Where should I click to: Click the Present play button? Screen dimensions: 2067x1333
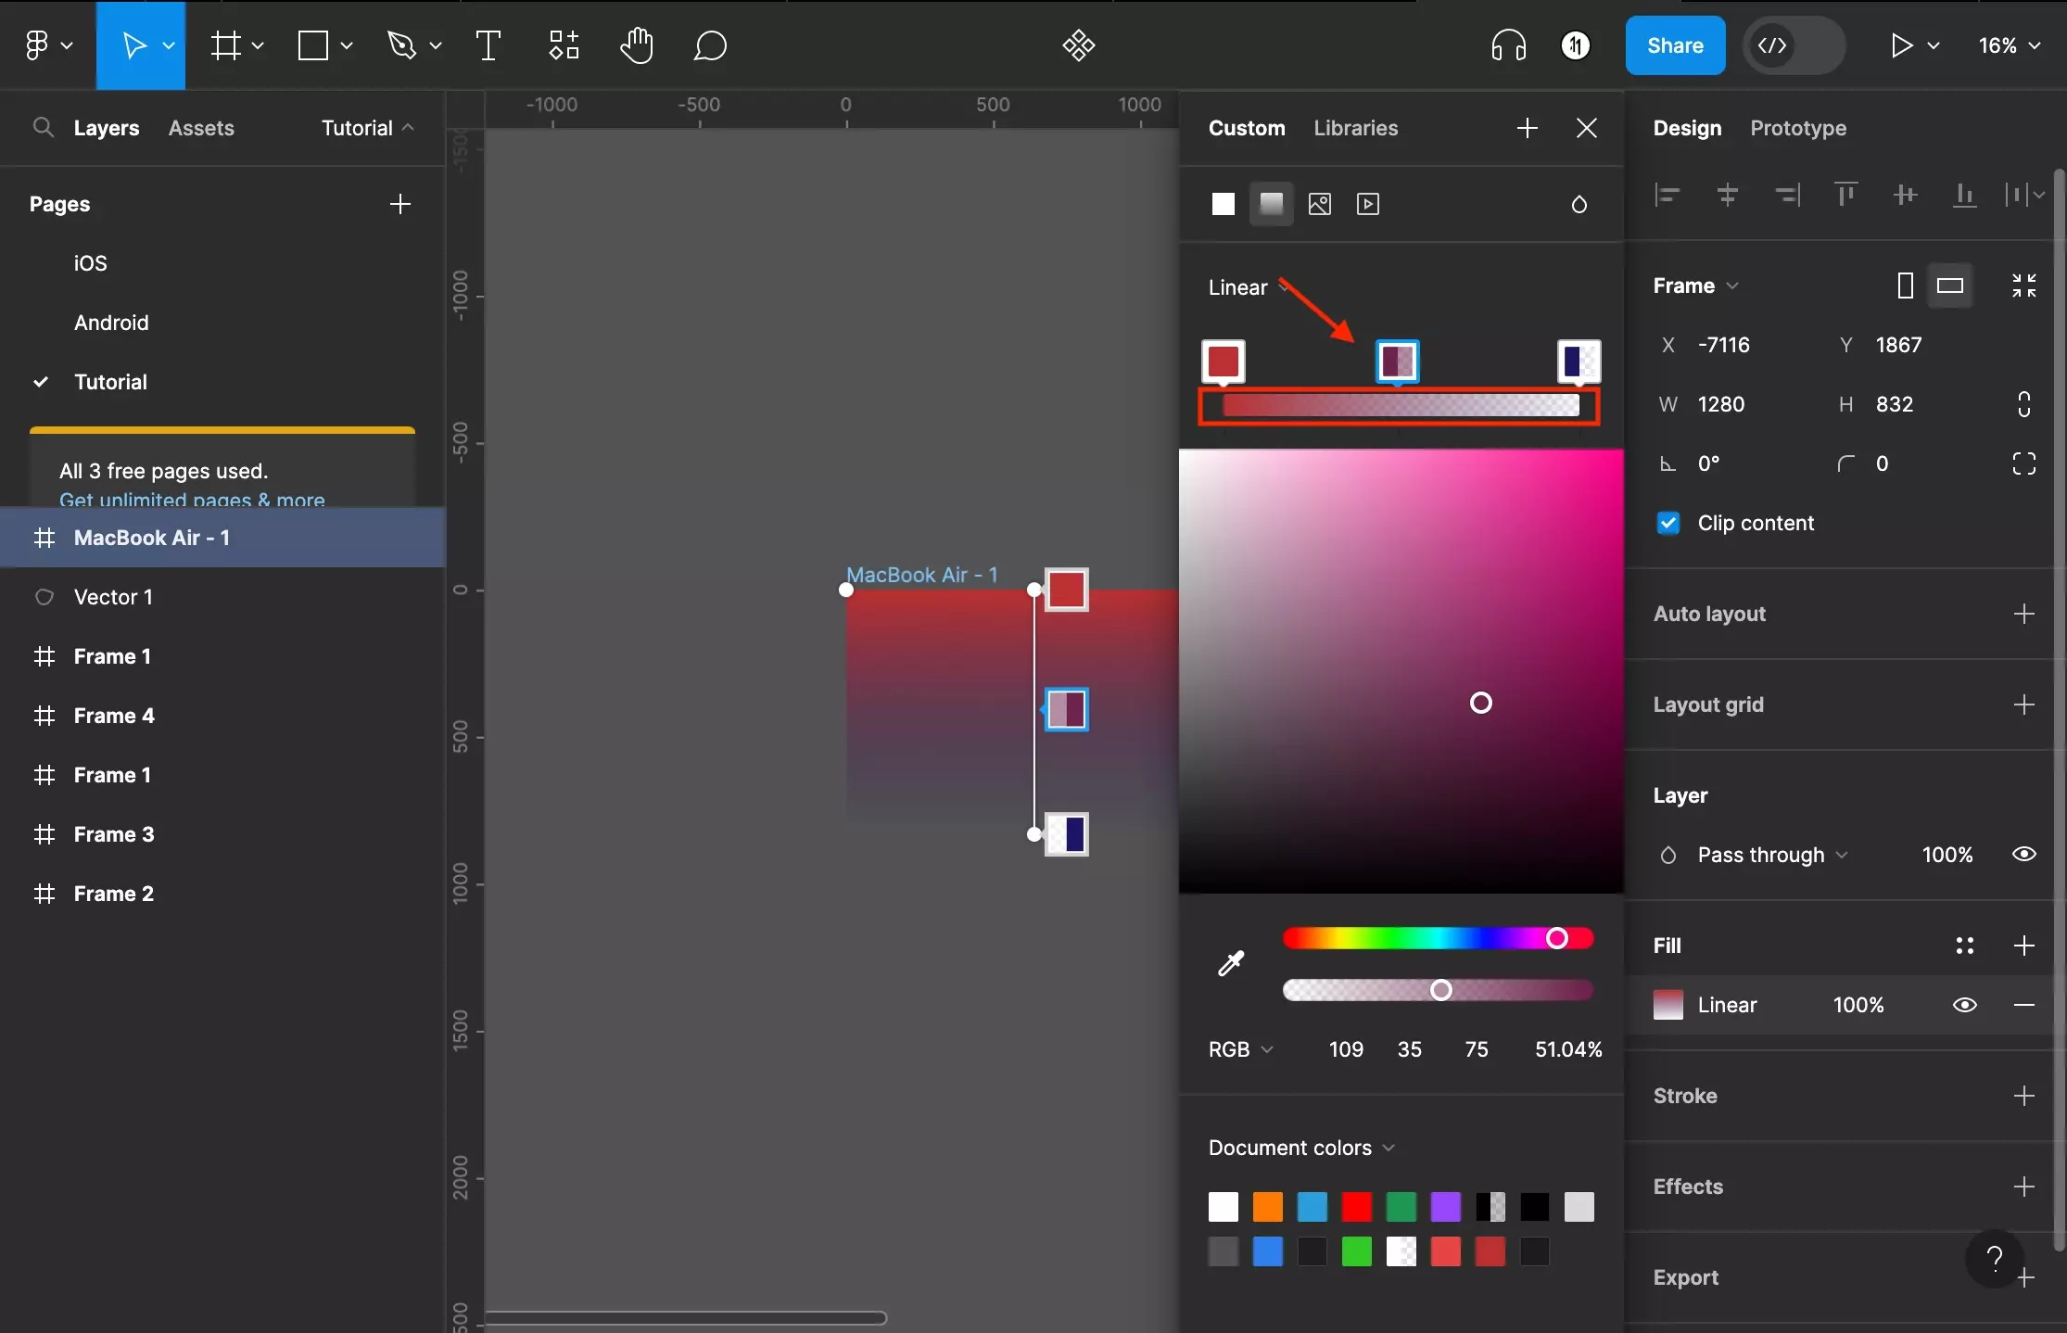click(1903, 44)
